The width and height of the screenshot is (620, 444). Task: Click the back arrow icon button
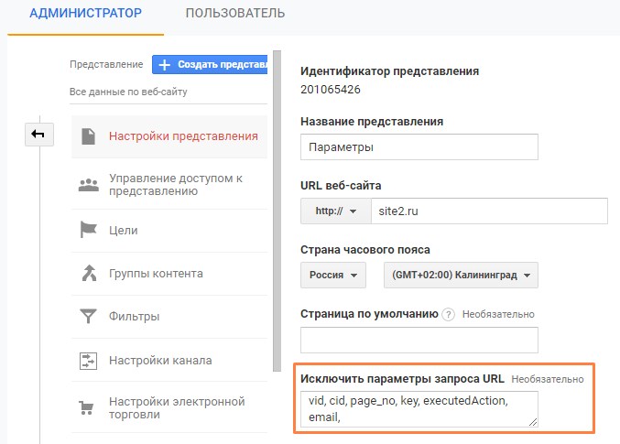(x=39, y=135)
